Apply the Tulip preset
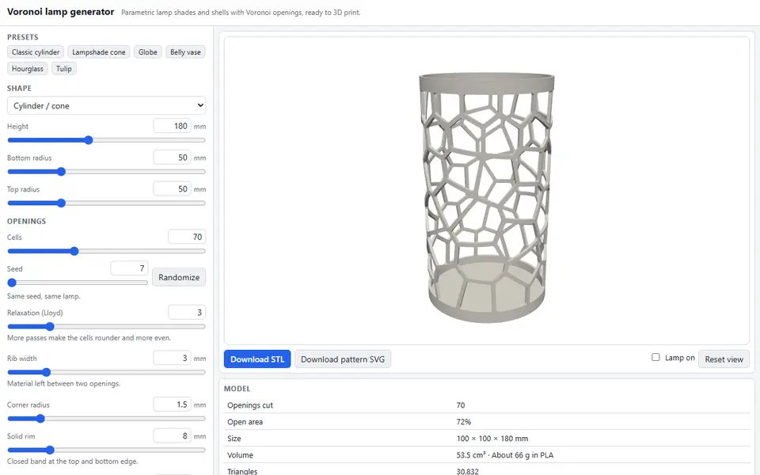 click(64, 68)
